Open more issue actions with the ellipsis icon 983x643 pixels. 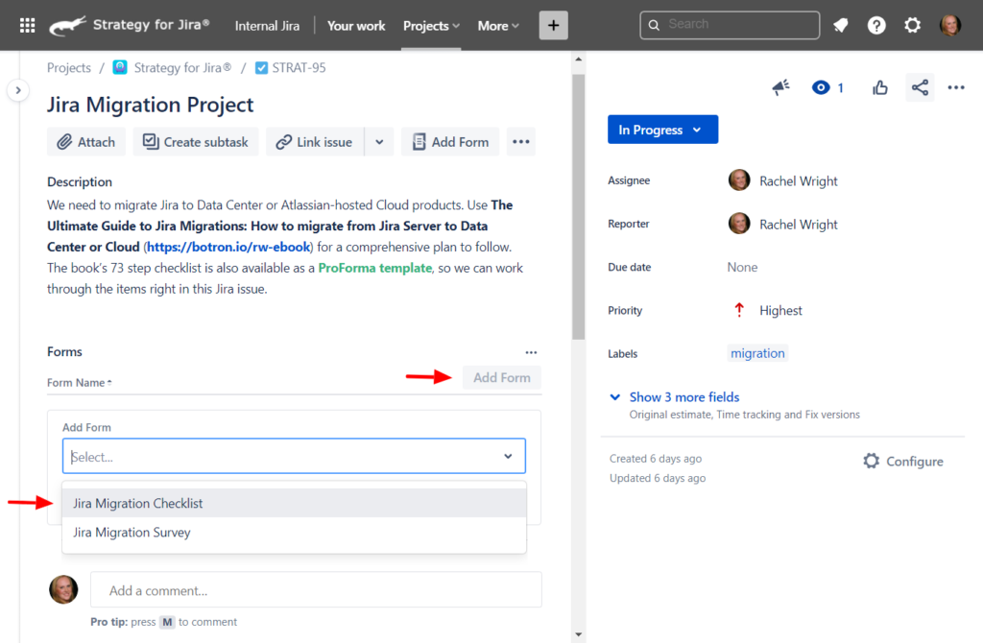(955, 86)
